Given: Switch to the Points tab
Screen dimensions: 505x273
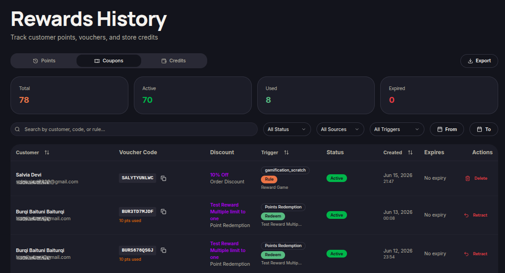Looking at the screenshot, I should 44,61.
